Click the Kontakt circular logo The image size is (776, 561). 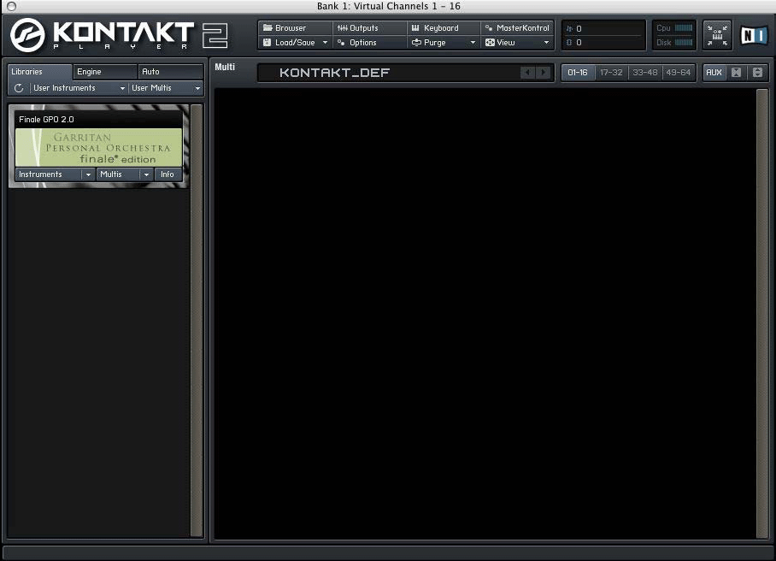(x=27, y=35)
